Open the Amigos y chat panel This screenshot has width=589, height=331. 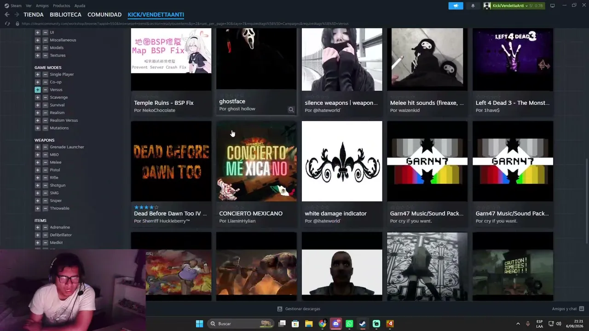565,309
